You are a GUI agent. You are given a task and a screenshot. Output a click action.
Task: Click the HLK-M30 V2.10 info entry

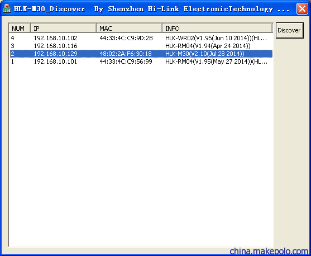click(x=205, y=54)
